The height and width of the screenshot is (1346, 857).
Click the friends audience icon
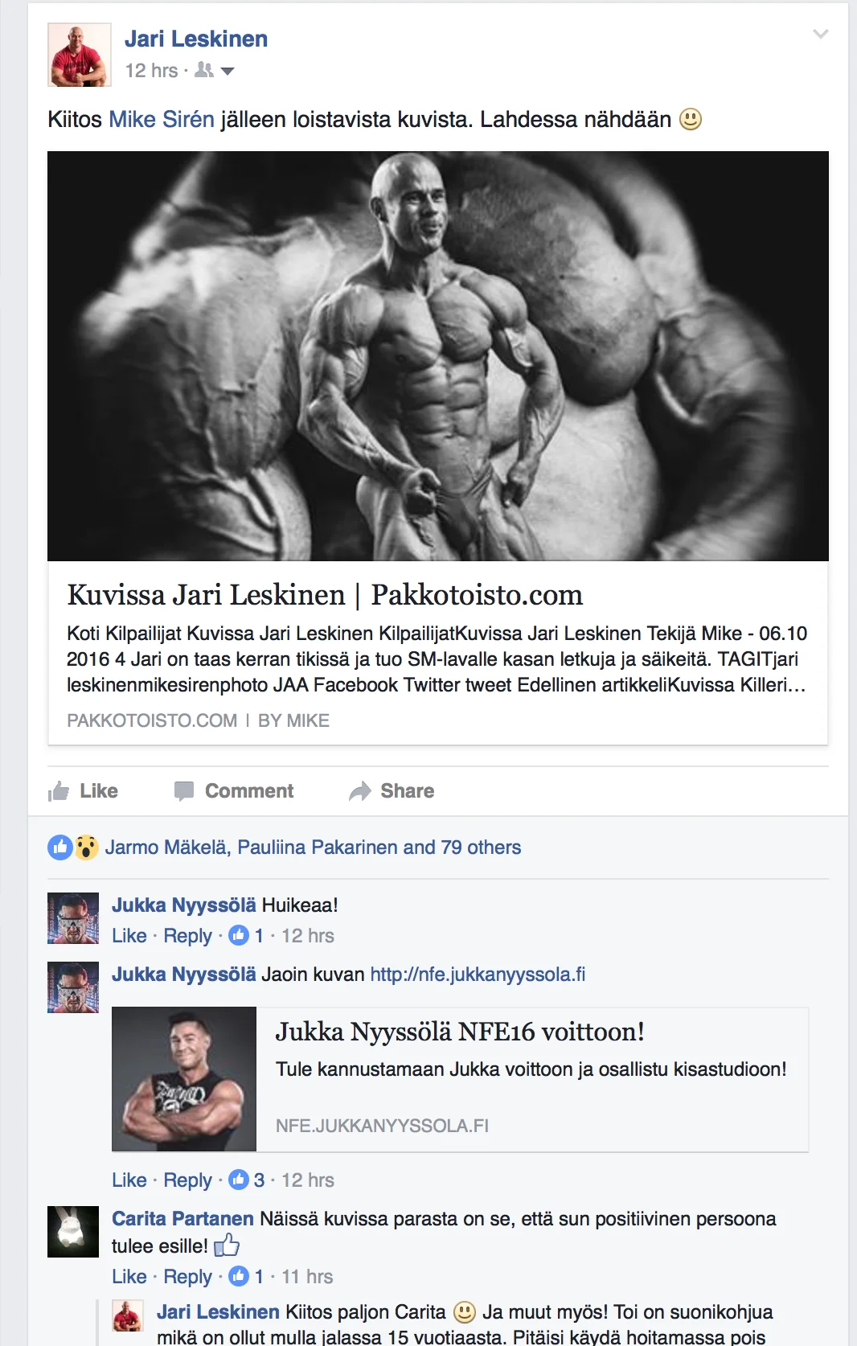tap(204, 71)
